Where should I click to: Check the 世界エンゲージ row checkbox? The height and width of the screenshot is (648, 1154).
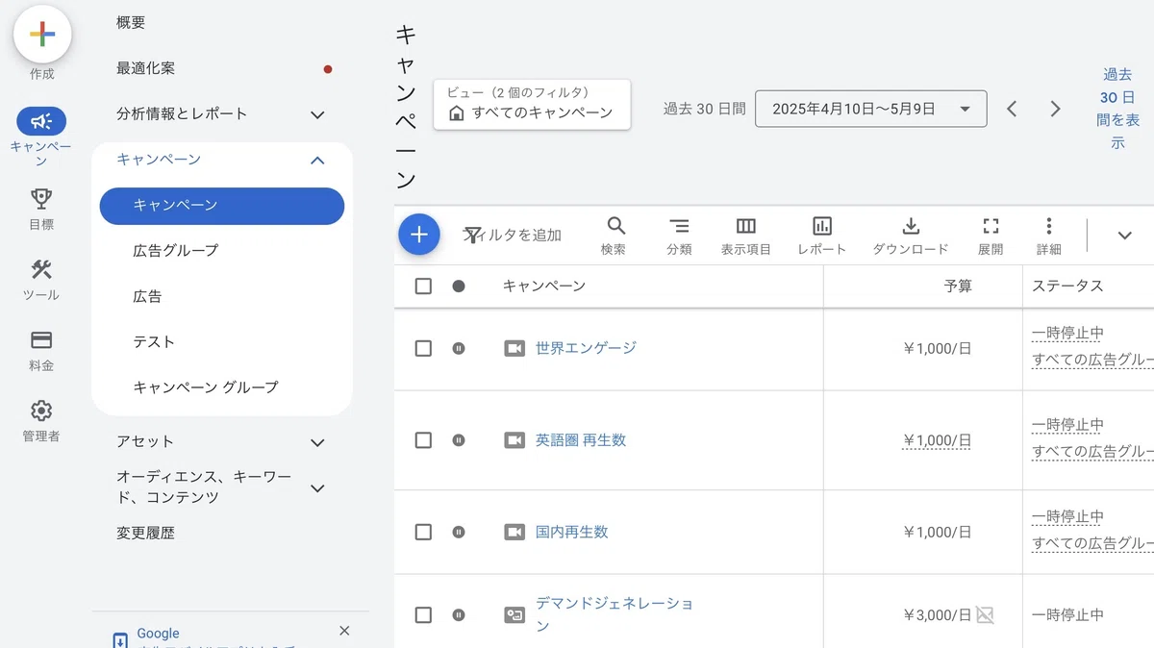tap(423, 348)
